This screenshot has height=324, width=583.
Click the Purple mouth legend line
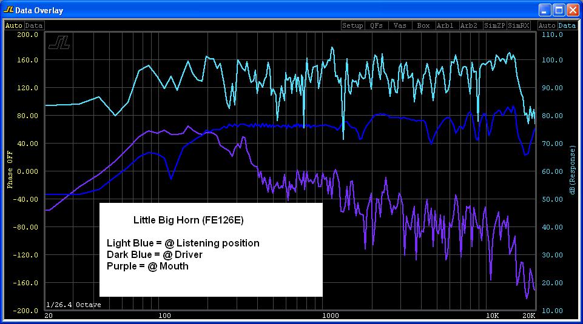pyautogui.click(x=147, y=266)
